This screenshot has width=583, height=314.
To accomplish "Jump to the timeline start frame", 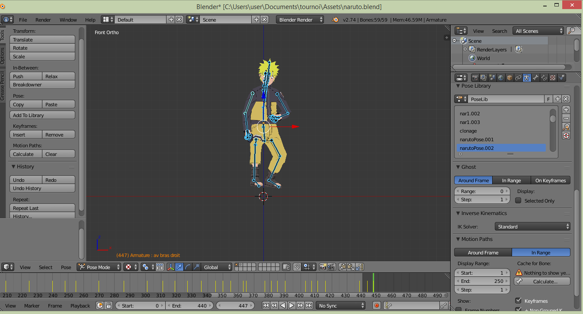I will click(266, 305).
